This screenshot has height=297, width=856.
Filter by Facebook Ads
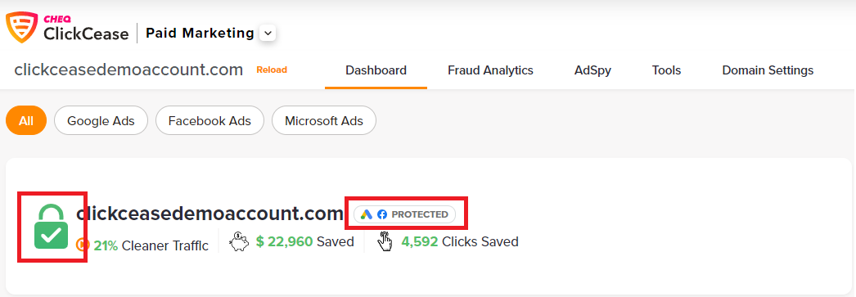pyautogui.click(x=209, y=120)
